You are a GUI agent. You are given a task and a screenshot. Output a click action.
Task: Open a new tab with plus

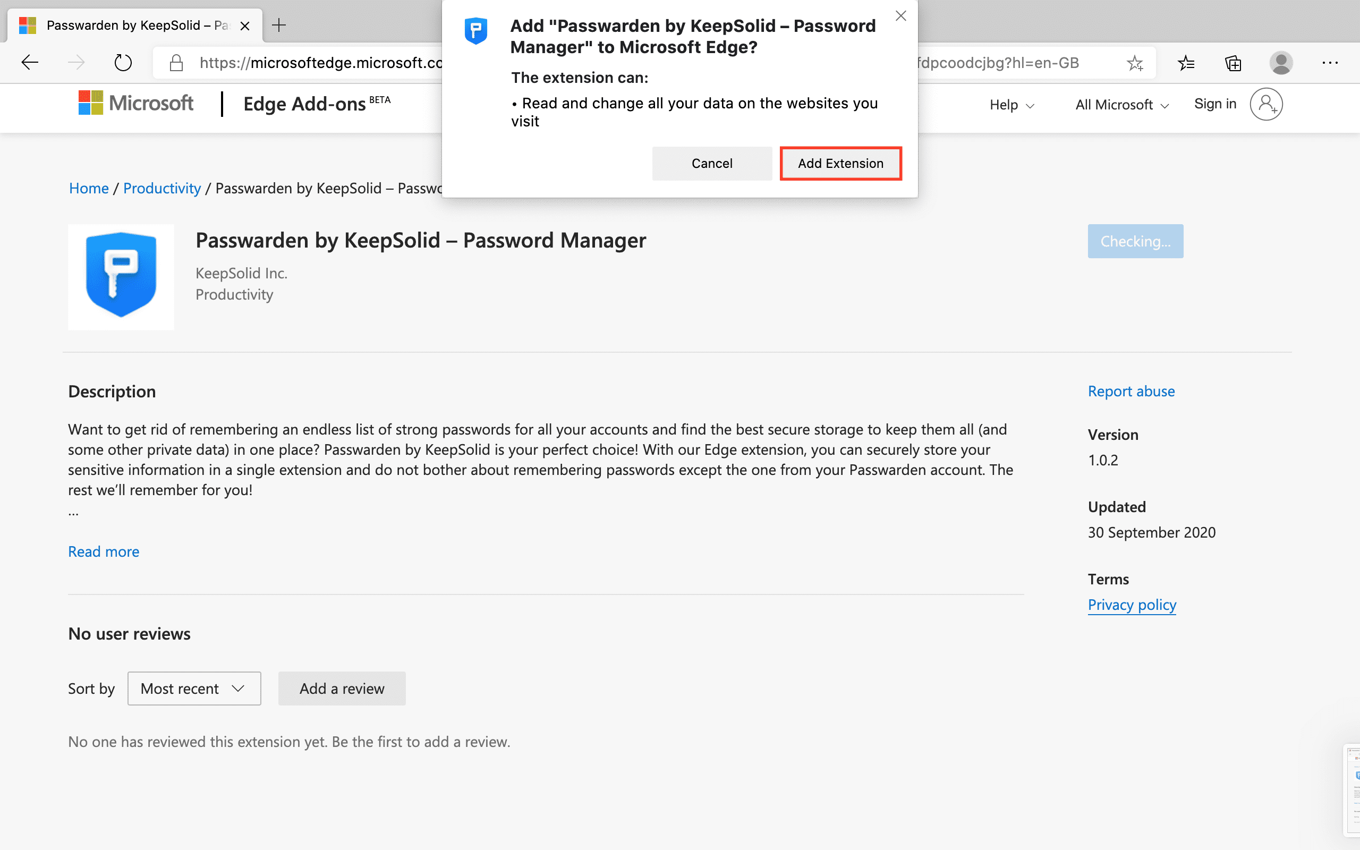click(279, 25)
